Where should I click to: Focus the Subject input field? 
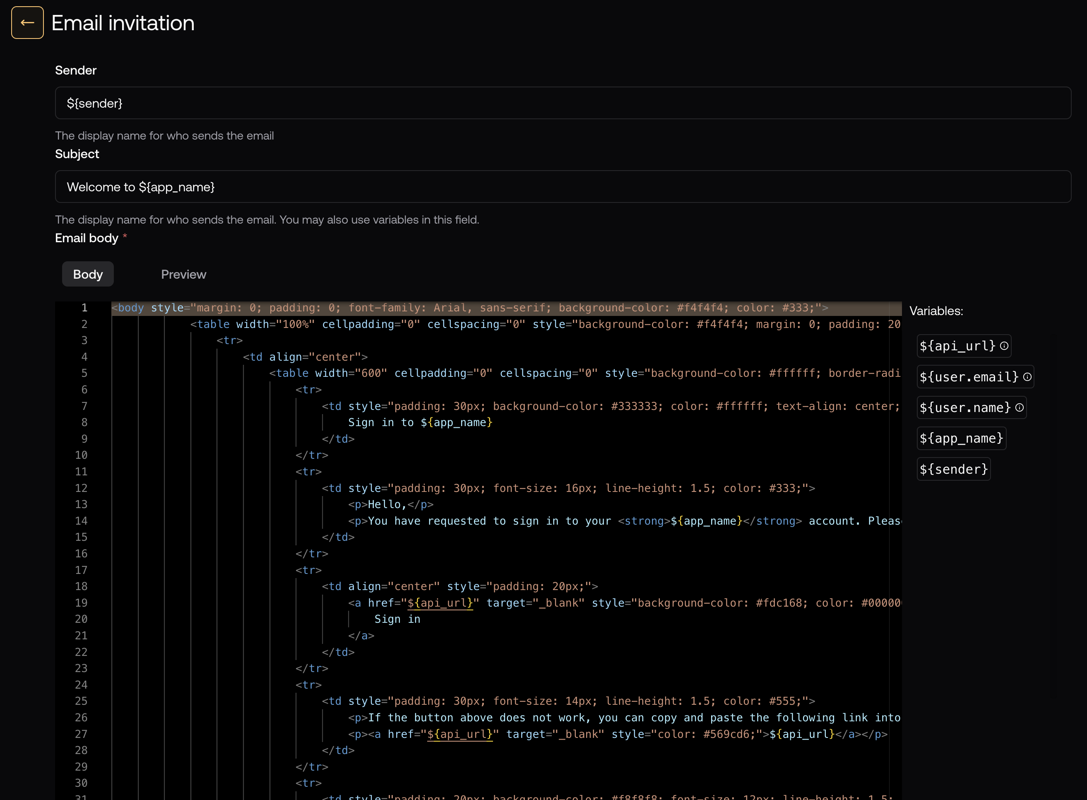tap(563, 187)
